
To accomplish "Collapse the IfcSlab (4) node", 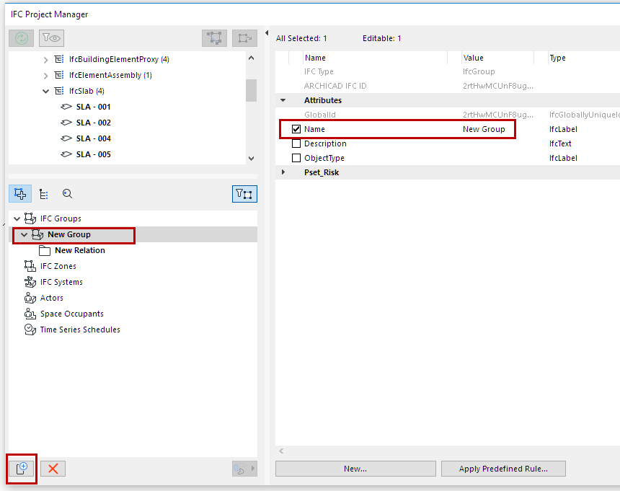I will point(45,92).
